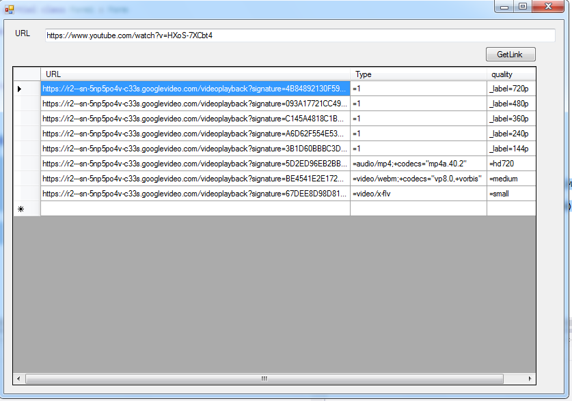Select the _label=720p quality cell
Viewport: 572px width, 401px height.
tap(511, 89)
